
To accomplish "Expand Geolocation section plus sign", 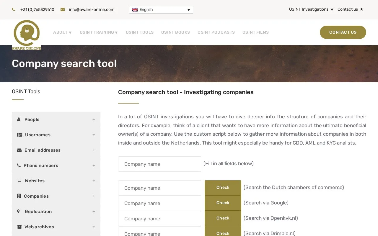I will [x=94, y=212].
